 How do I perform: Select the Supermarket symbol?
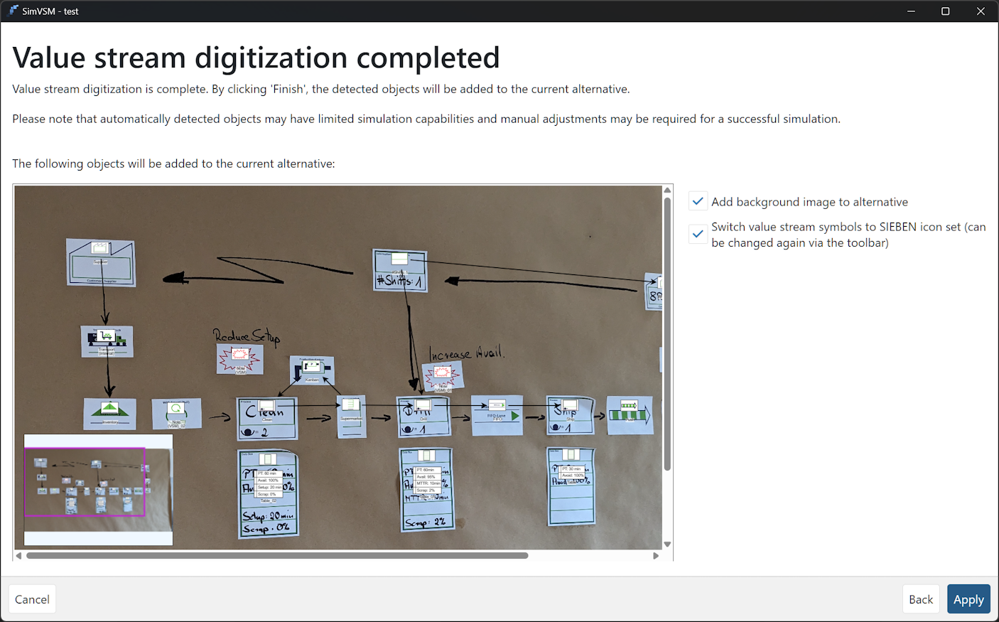[351, 416]
